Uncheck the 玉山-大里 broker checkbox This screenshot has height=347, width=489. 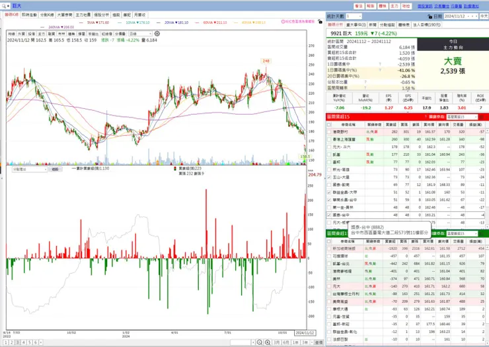(329, 177)
